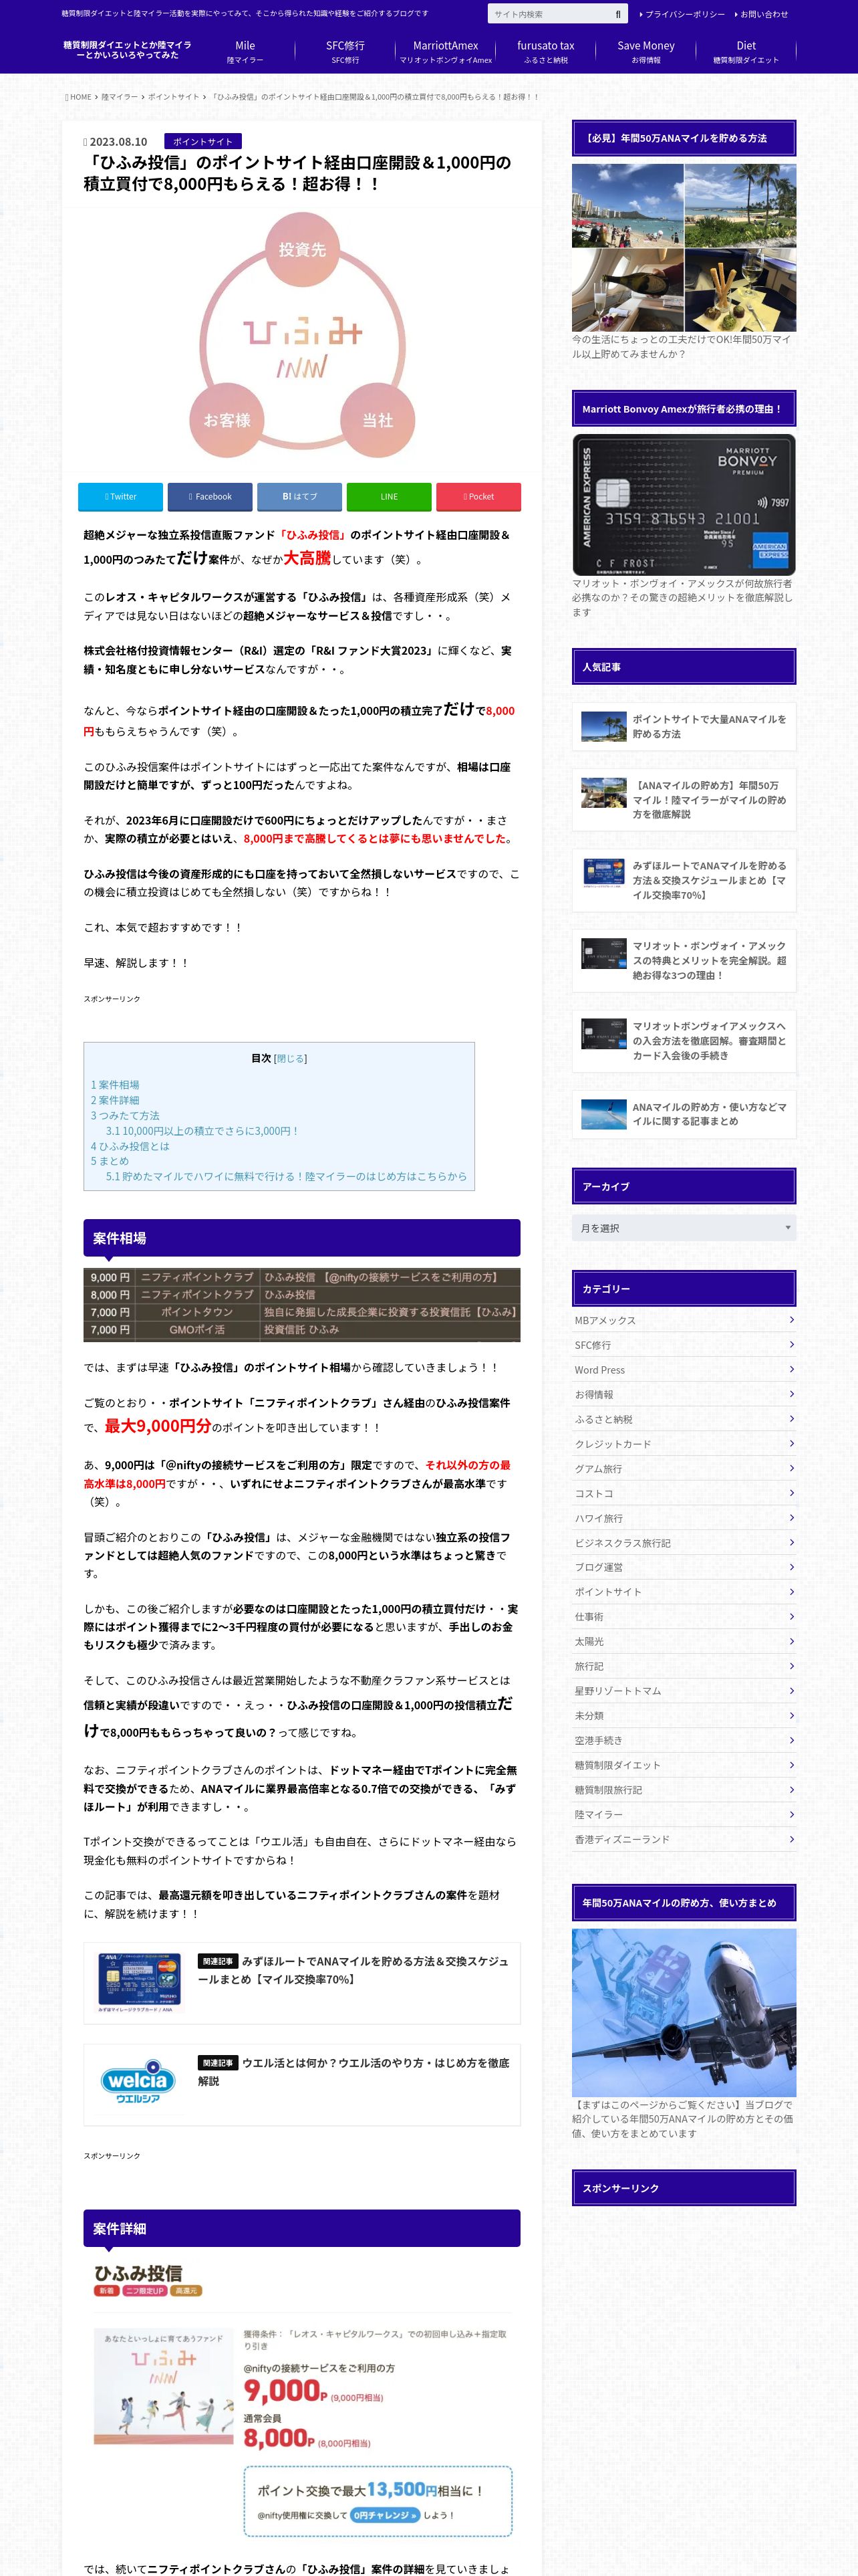
Task: Open the Word Press category
Action: point(683,1370)
